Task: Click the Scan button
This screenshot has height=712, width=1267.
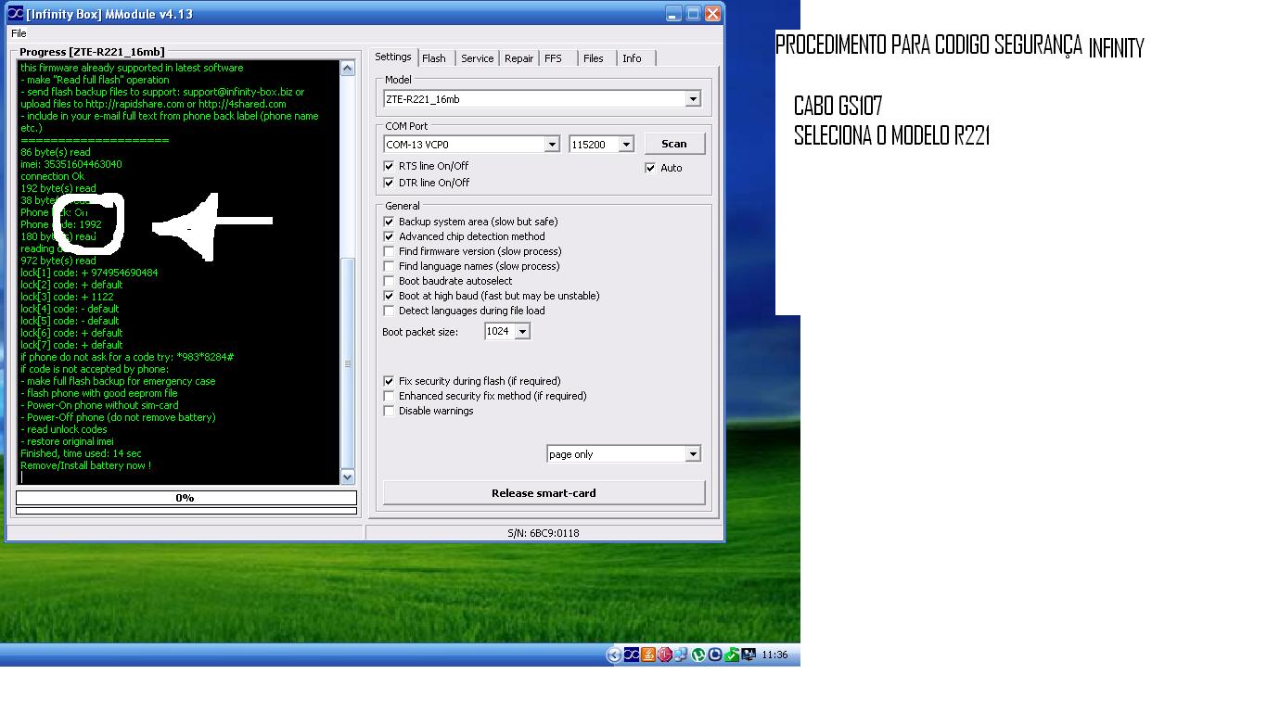Action: click(x=674, y=144)
